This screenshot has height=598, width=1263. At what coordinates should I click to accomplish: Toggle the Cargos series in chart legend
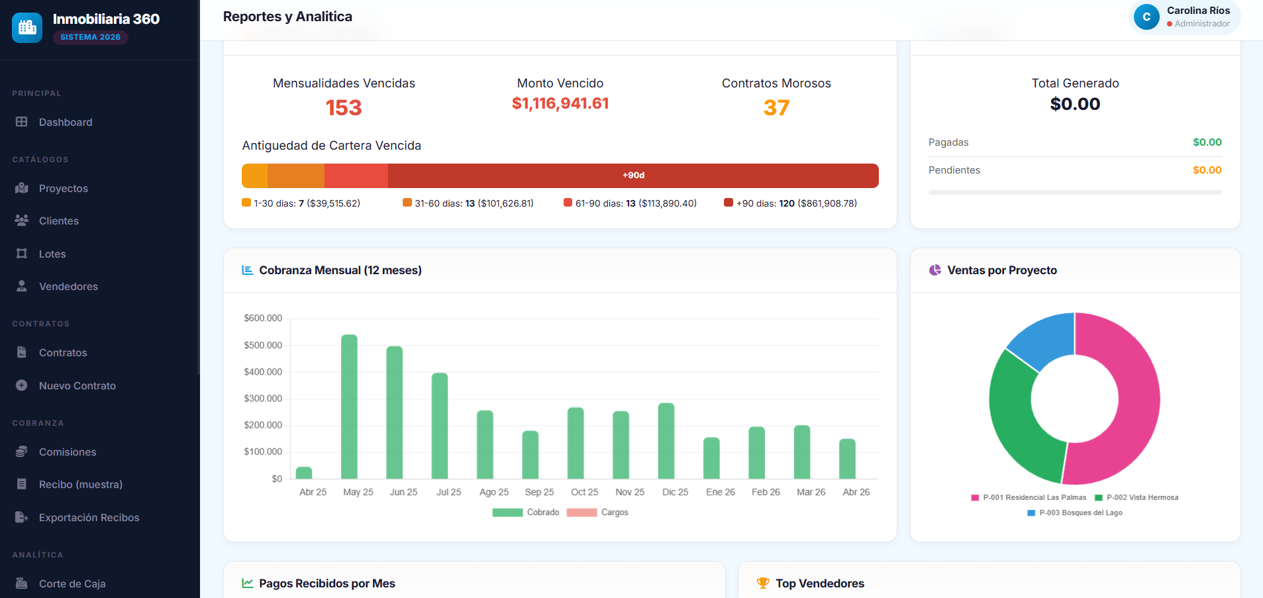pyautogui.click(x=597, y=513)
